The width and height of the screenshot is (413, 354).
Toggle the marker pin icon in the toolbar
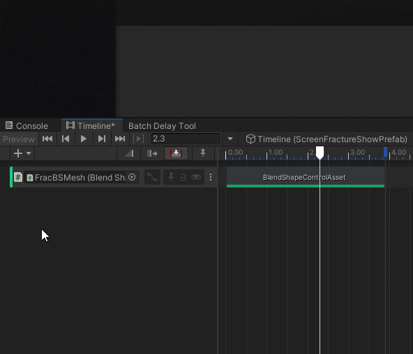coord(203,153)
